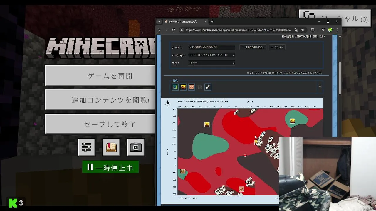
Task: Reload the Chunkbase page
Action: coord(173,30)
